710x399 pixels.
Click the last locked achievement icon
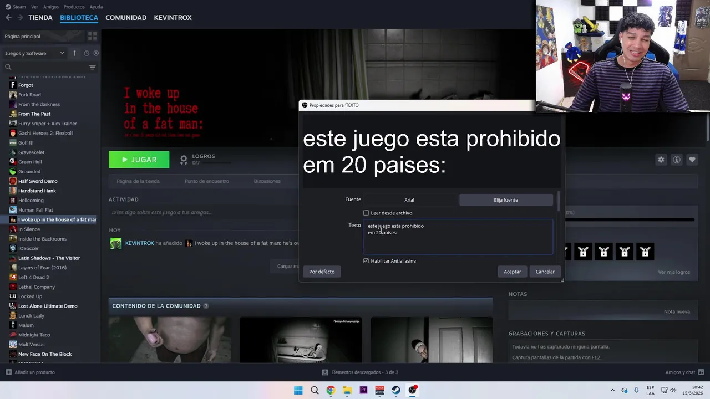645,252
